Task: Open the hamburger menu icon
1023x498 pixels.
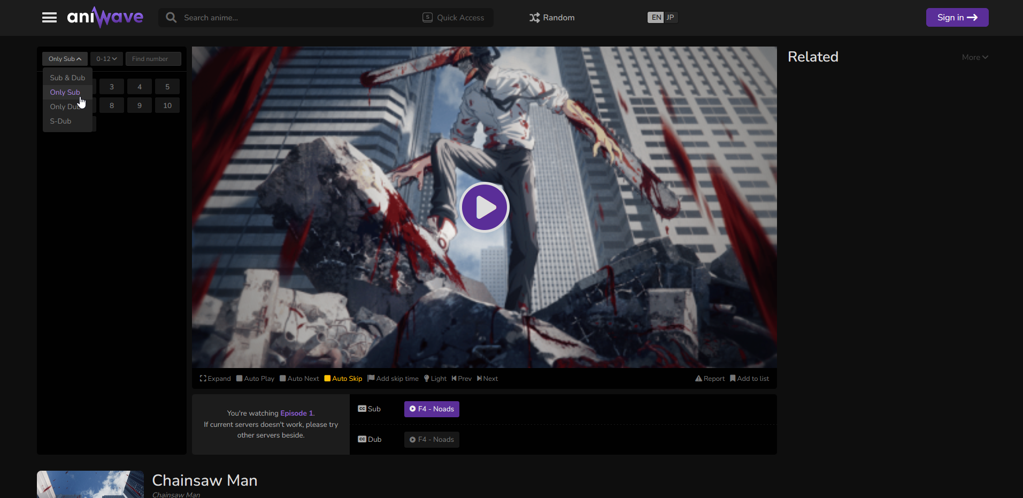Action: click(x=49, y=18)
